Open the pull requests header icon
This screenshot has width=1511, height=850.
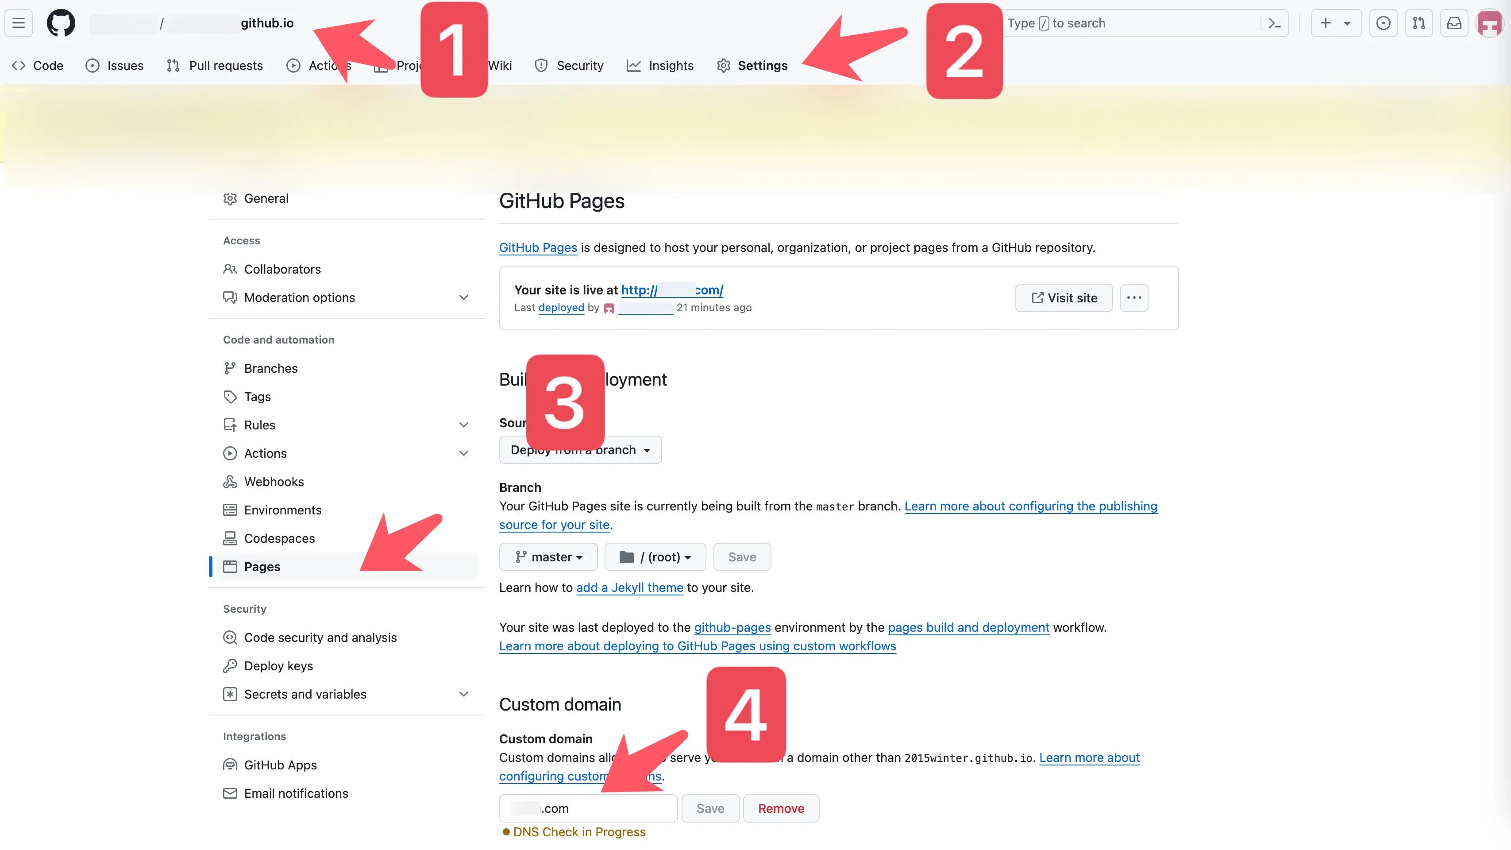(x=1418, y=23)
